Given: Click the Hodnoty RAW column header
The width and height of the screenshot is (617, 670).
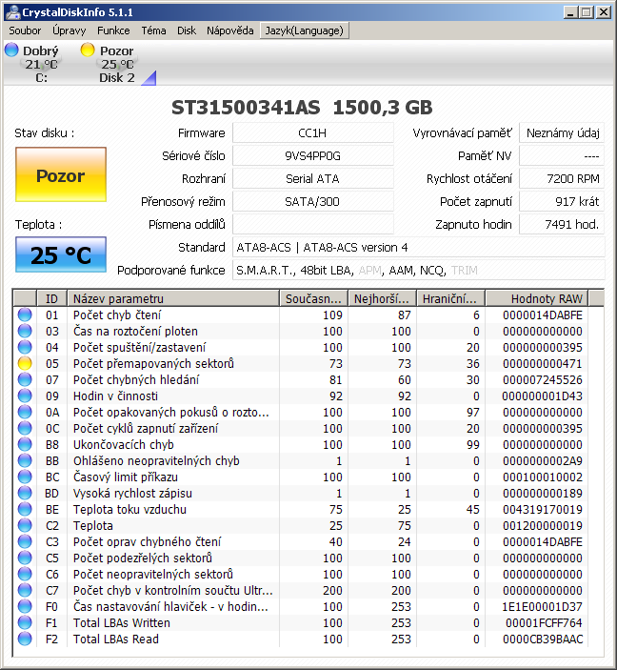Looking at the screenshot, I should (537, 298).
